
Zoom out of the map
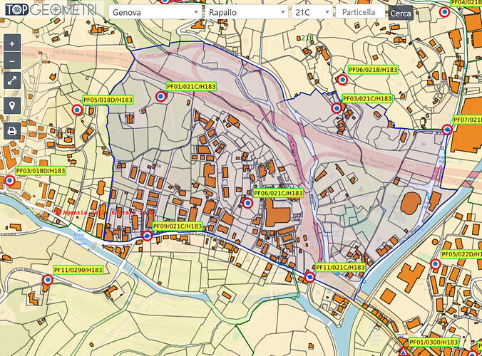point(12,61)
